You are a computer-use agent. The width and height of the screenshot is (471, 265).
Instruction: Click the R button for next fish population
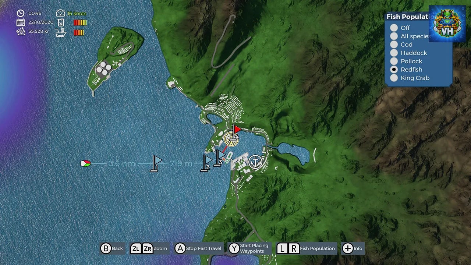coord(294,248)
